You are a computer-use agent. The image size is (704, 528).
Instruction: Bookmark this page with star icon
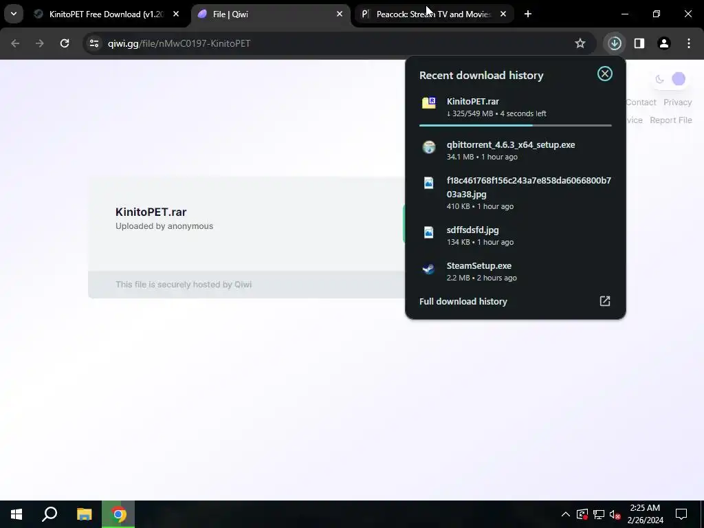tap(580, 43)
